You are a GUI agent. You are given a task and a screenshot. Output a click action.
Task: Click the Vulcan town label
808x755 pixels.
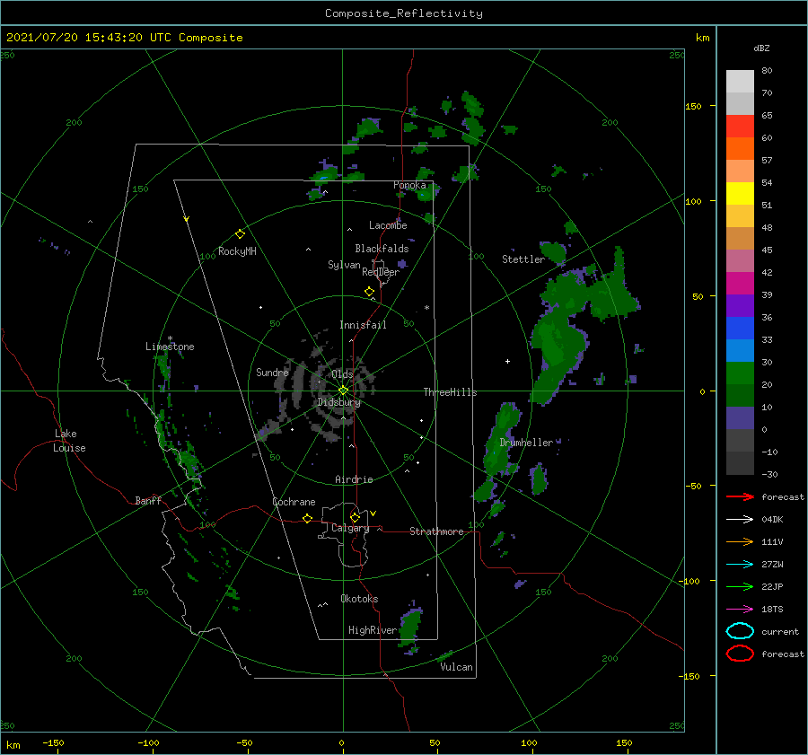(x=456, y=667)
